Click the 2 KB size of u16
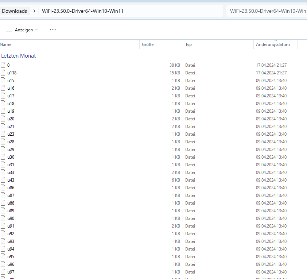 176,88
